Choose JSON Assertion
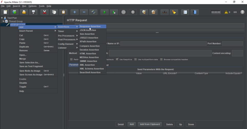This screenshot has height=129, width=247. [x=92, y=30]
